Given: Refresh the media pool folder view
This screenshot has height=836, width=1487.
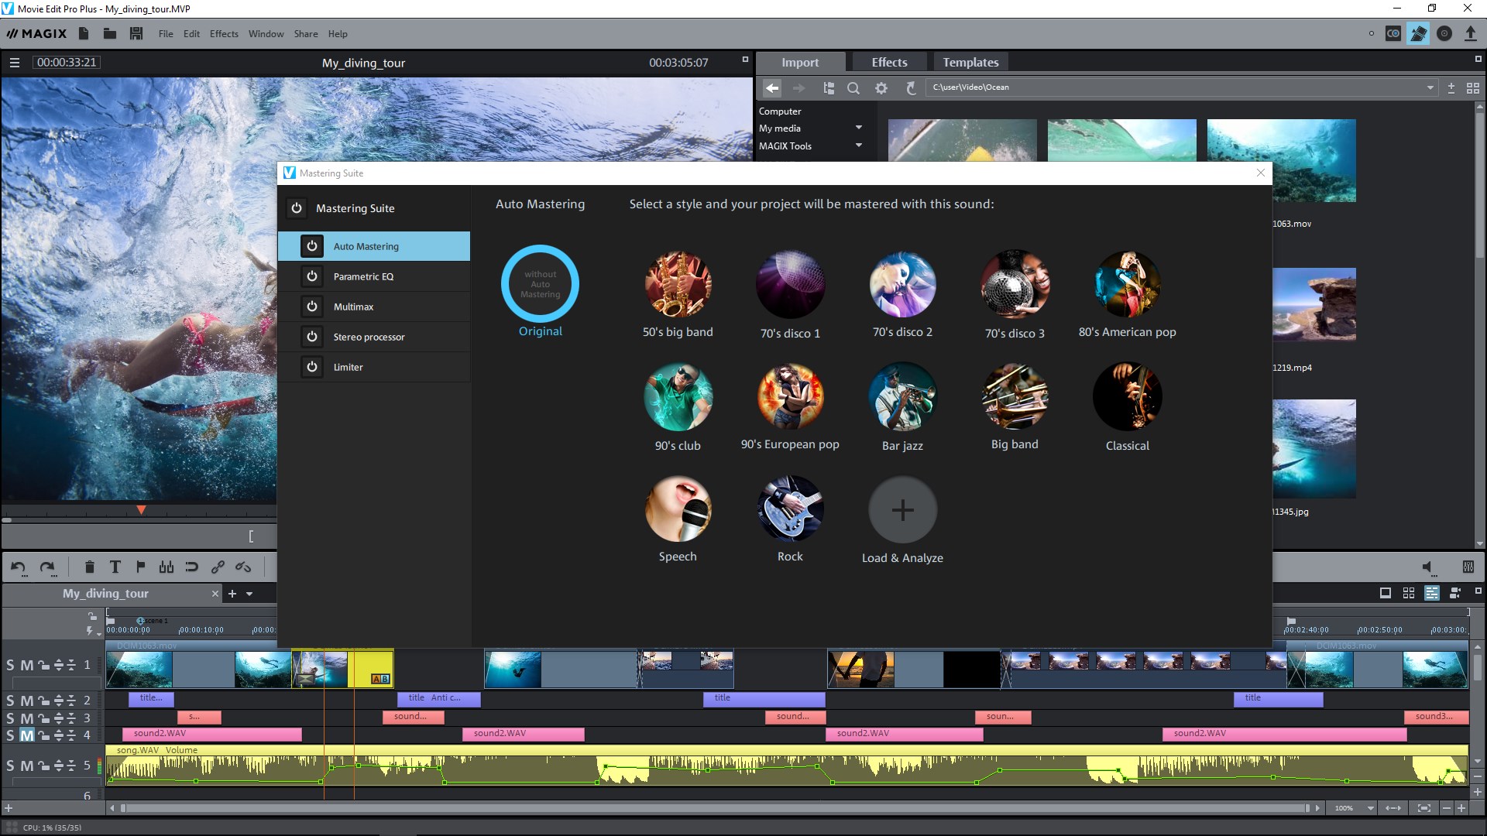Looking at the screenshot, I should click(x=911, y=88).
